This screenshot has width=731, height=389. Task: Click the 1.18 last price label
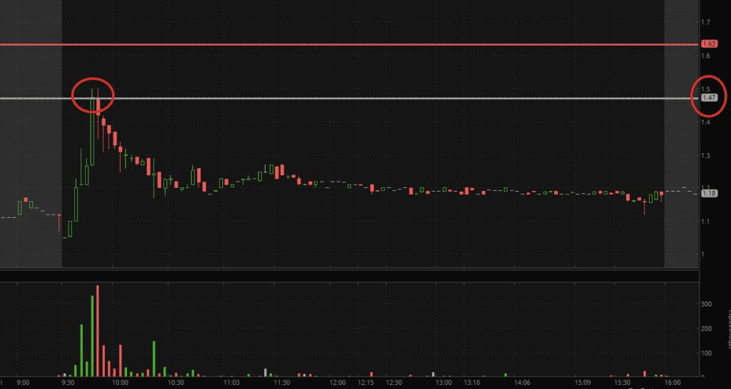pos(709,193)
